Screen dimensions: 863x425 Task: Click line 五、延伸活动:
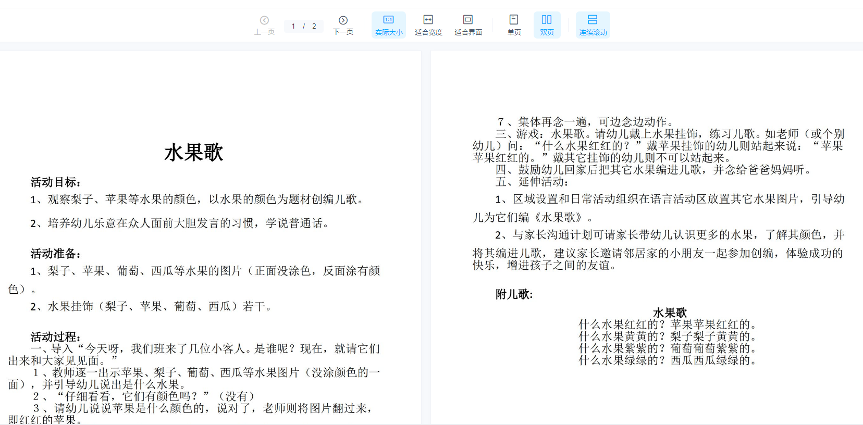[532, 182]
